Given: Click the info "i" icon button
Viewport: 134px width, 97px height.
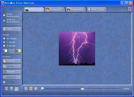Looking at the screenshot, I should point(6,89).
